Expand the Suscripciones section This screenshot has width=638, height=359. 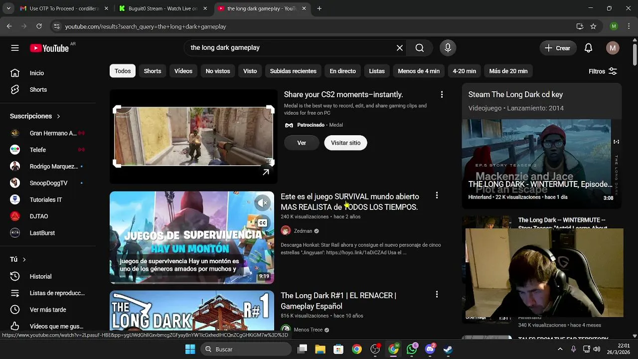35,116
